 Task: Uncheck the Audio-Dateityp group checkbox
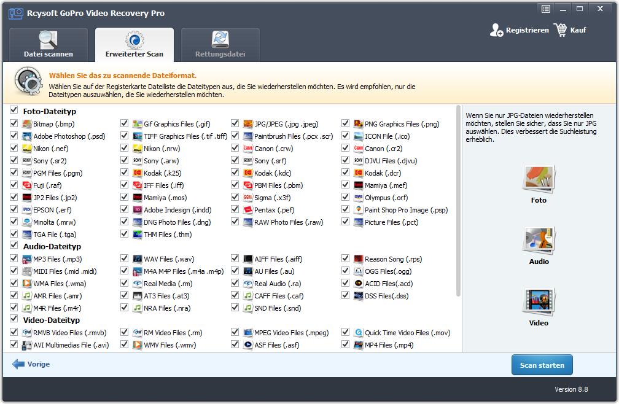click(14, 244)
